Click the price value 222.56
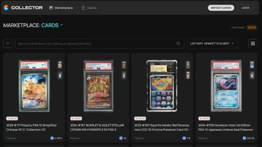 (x=250, y=138)
